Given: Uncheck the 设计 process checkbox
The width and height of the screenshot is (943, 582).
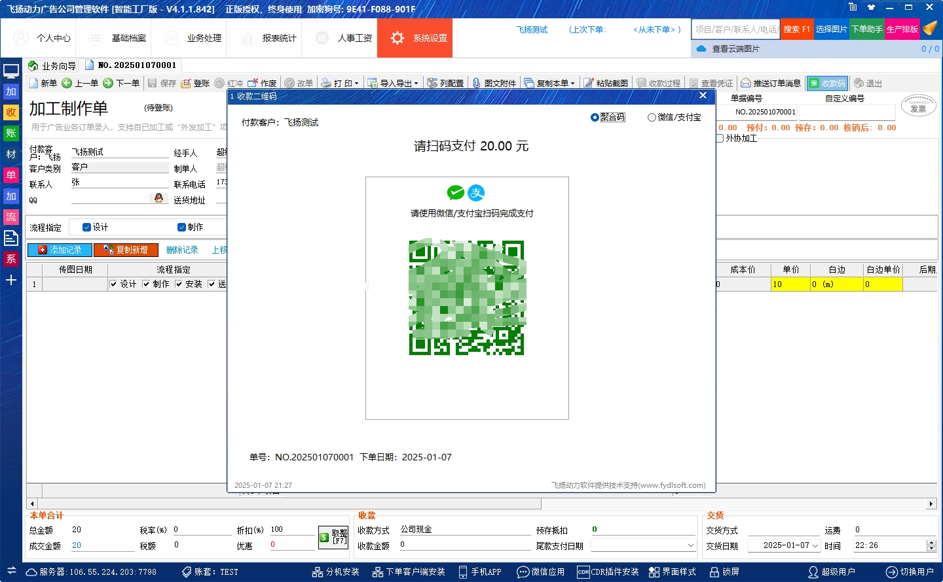Looking at the screenshot, I should [x=86, y=228].
